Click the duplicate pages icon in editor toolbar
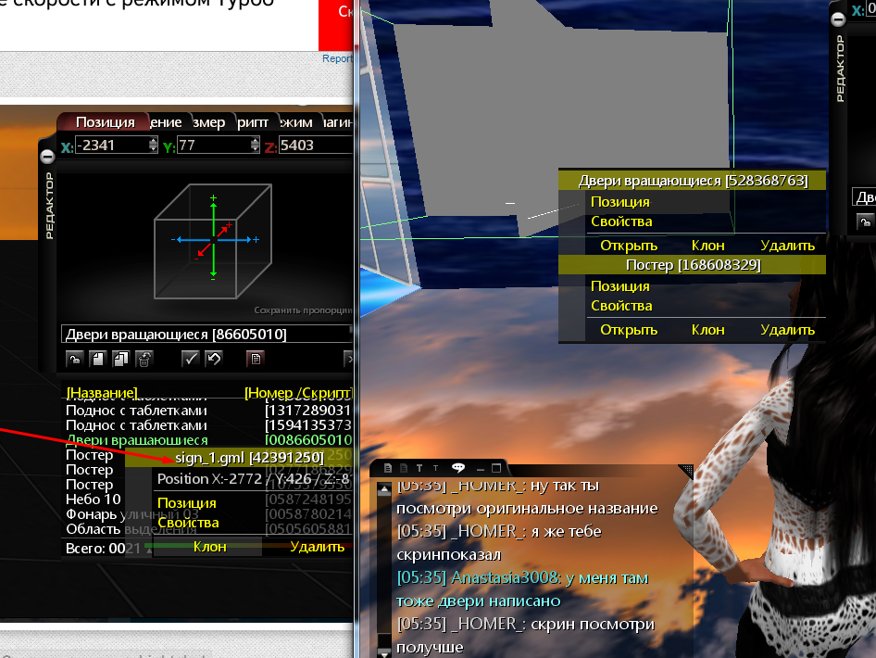 pyautogui.click(x=119, y=358)
